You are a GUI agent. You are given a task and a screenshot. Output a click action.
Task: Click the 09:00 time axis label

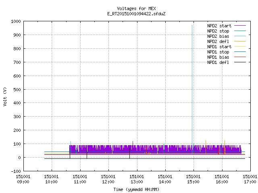tap(23, 182)
